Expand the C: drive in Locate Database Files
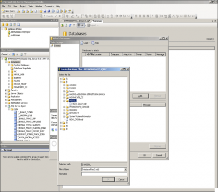Screen dimensions: 218x192 (x=61, y=79)
